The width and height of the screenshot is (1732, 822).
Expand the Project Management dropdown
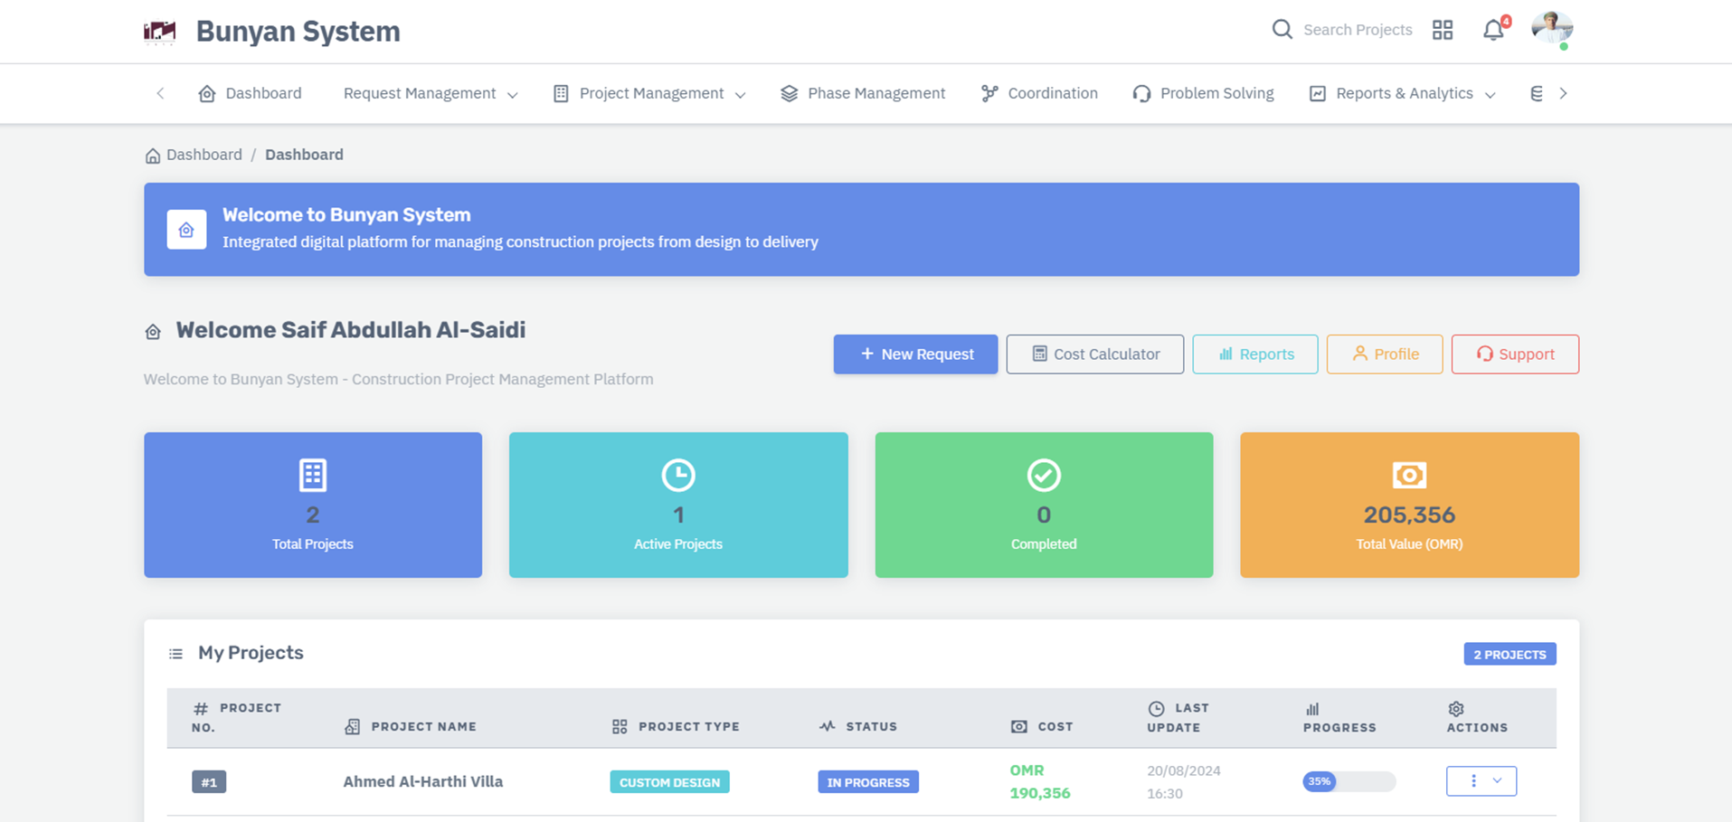(x=650, y=94)
